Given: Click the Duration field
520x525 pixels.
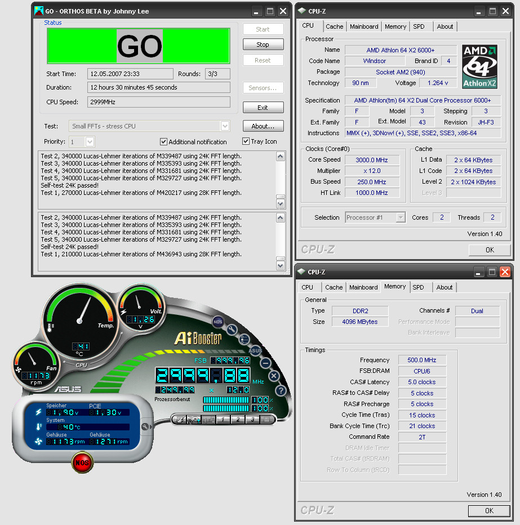Looking at the screenshot, I should 159,87.
